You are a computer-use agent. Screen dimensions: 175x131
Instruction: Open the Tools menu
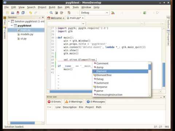point(75,7)
